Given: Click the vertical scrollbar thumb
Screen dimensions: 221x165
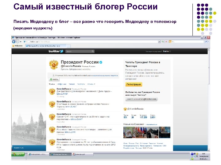Looking at the screenshot, I should tap(209, 68).
